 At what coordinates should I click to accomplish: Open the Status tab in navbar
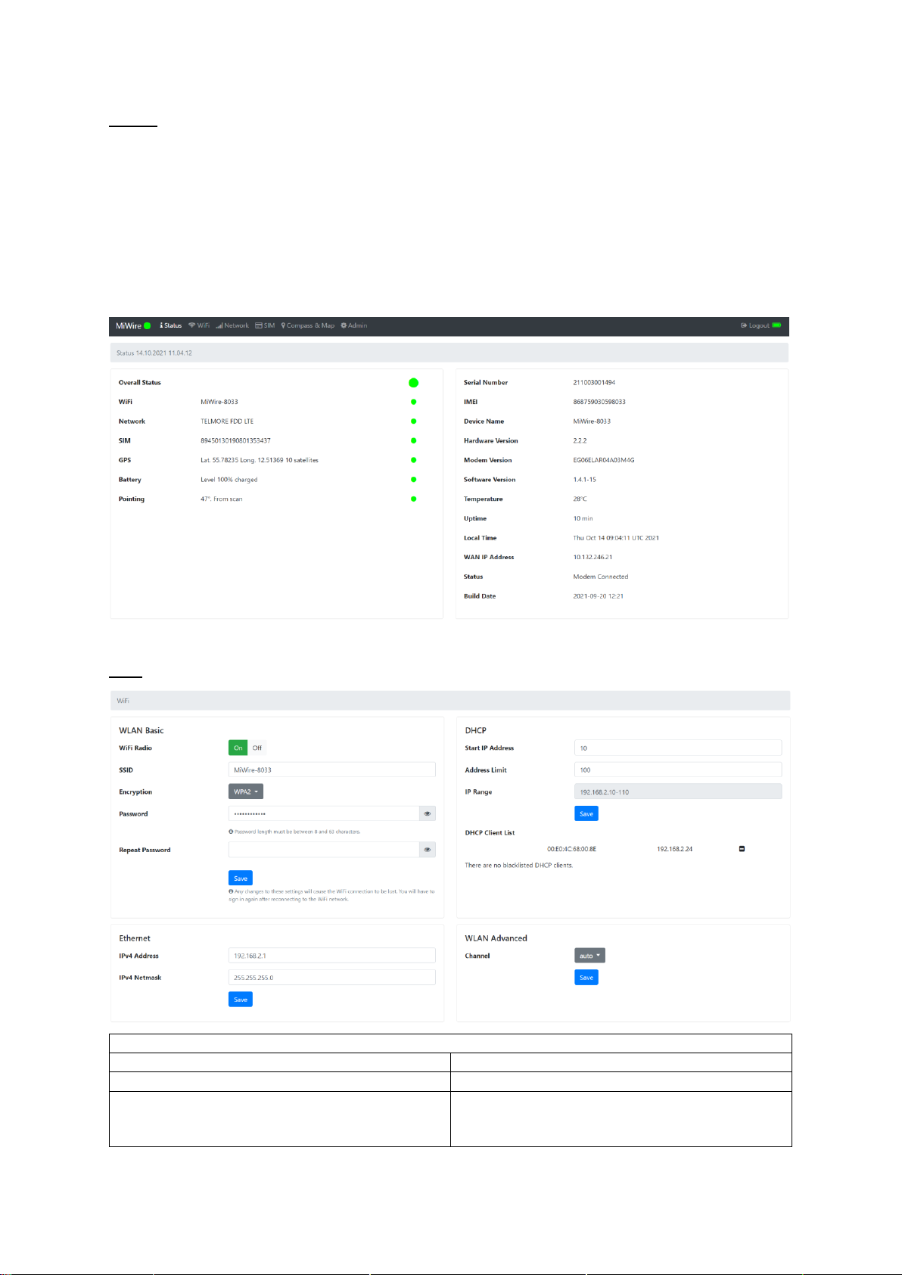pos(171,326)
